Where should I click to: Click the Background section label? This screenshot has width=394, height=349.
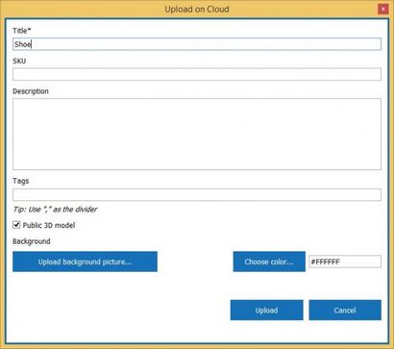(x=32, y=241)
